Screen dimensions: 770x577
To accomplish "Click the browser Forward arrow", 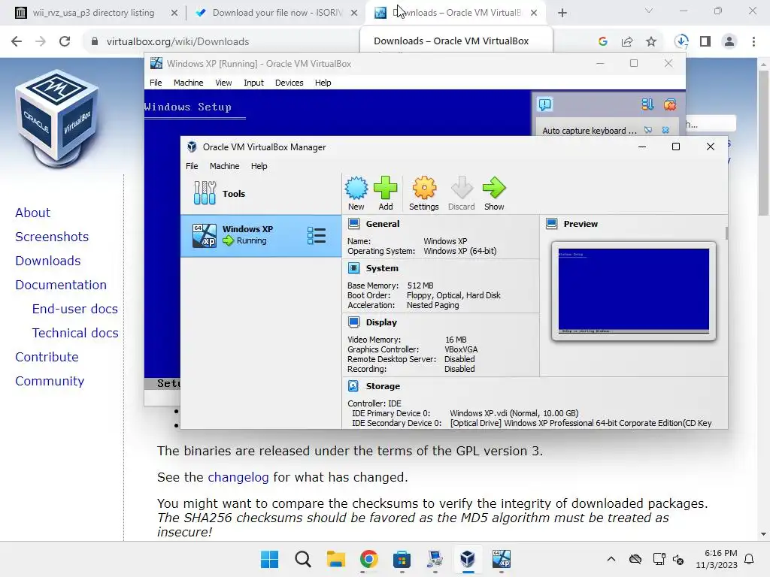I will point(41,41).
